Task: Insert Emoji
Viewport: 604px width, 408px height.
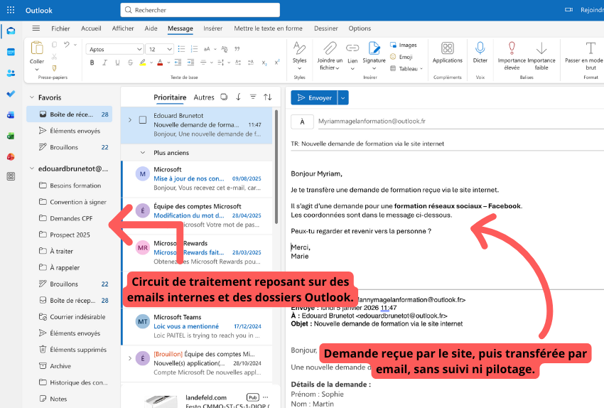Action: pyautogui.click(x=401, y=57)
